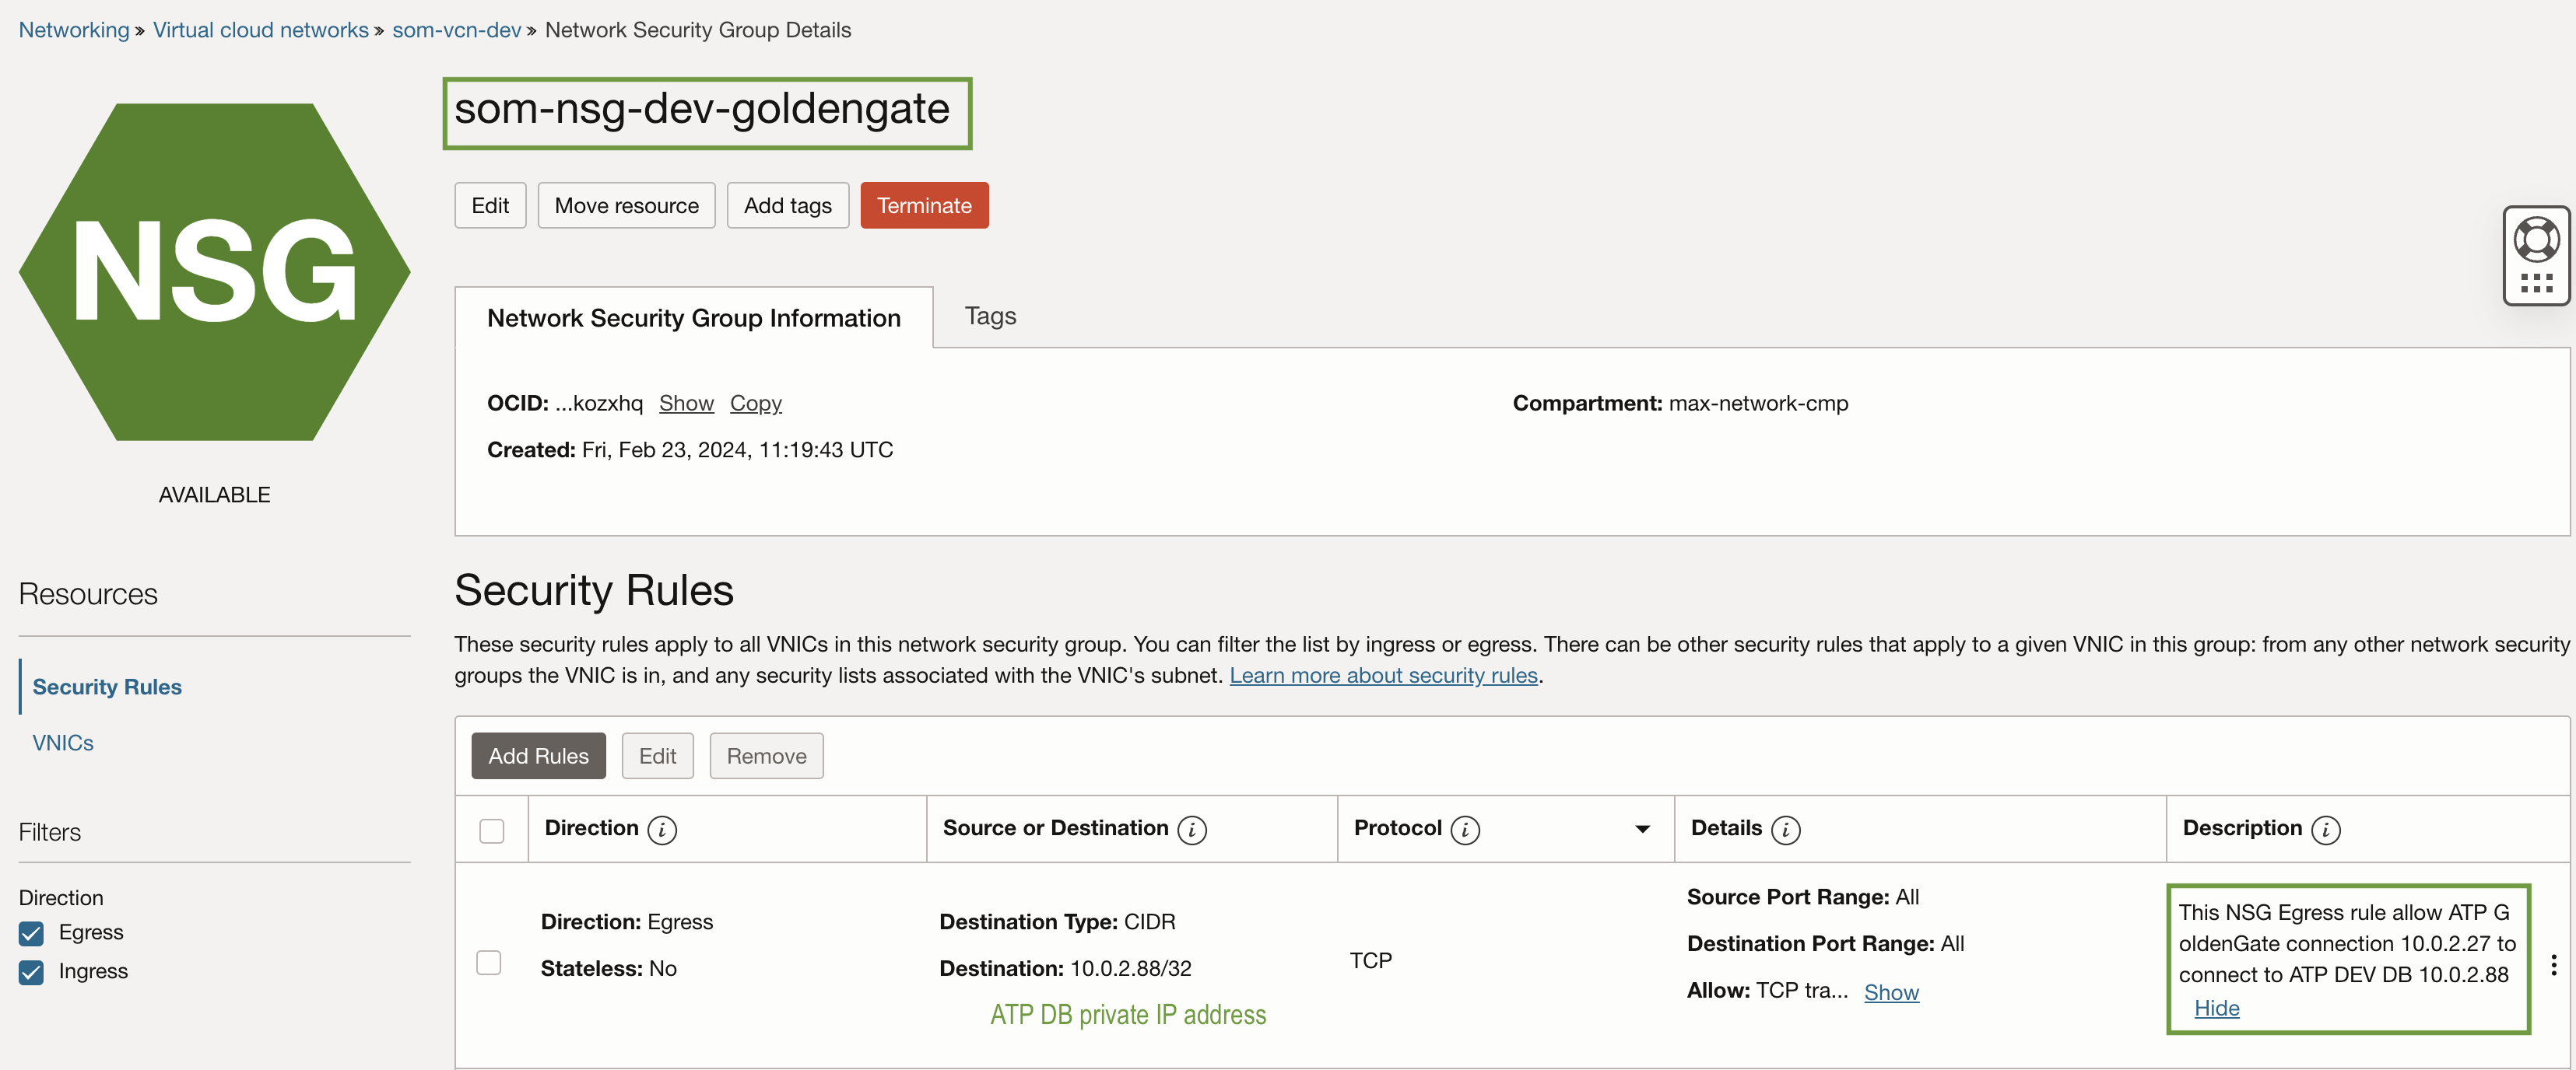
Task: Click the green NSG hexagon icon
Action: [x=214, y=271]
